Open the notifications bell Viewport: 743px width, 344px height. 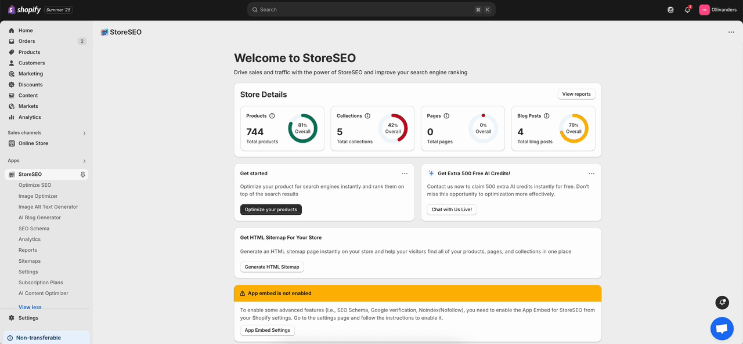687,10
